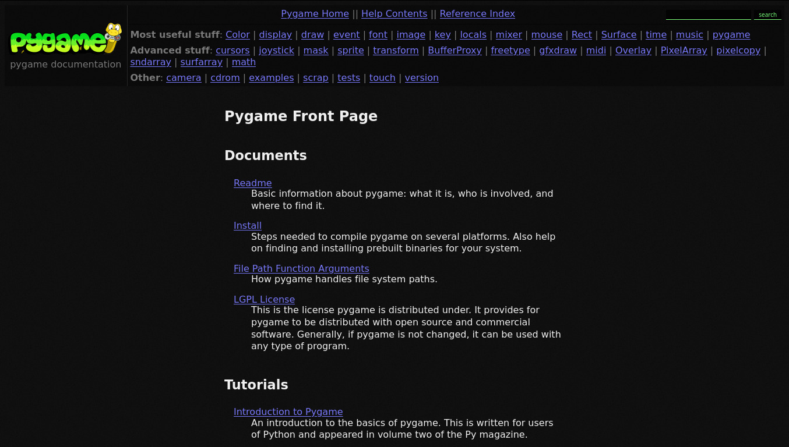Open the cursors module link
This screenshot has width=789, height=447.
(x=233, y=51)
